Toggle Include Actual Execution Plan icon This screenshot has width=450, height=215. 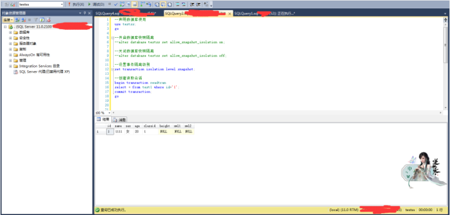[x=142, y=4]
